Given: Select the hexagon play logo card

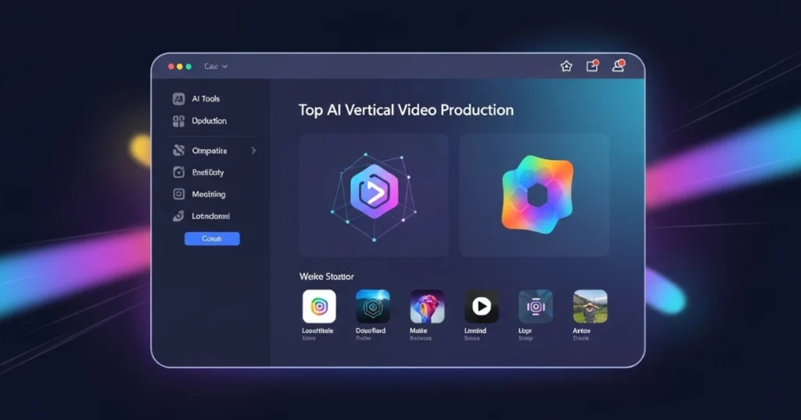Looking at the screenshot, I should (x=373, y=194).
